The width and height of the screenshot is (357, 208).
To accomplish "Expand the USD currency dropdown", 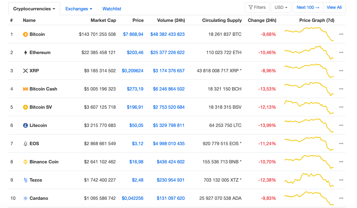I will coord(281,7).
